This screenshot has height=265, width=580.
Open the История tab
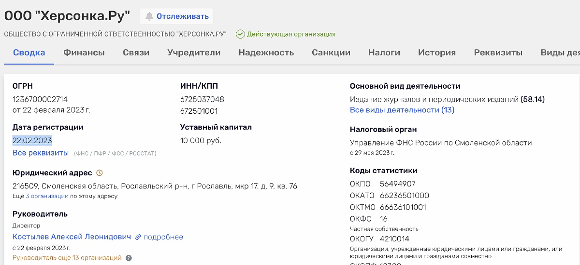[x=437, y=53]
